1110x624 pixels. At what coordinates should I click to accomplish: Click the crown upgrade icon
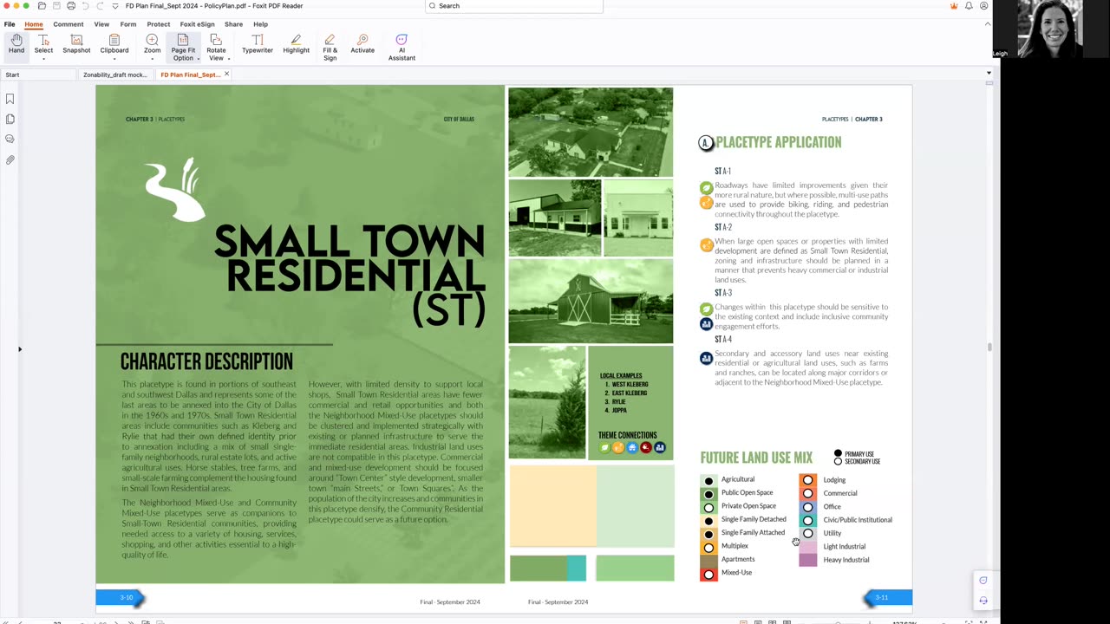(x=954, y=6)
